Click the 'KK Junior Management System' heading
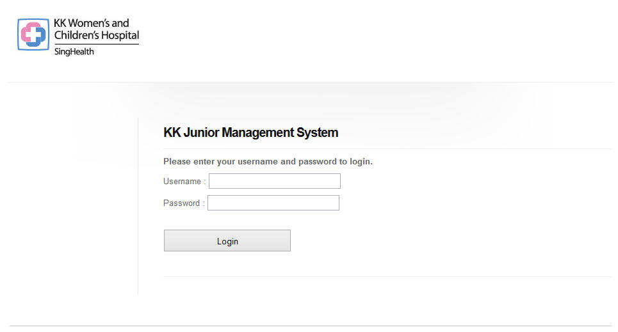This screenshot has width=618, height=332. (250, 132)
